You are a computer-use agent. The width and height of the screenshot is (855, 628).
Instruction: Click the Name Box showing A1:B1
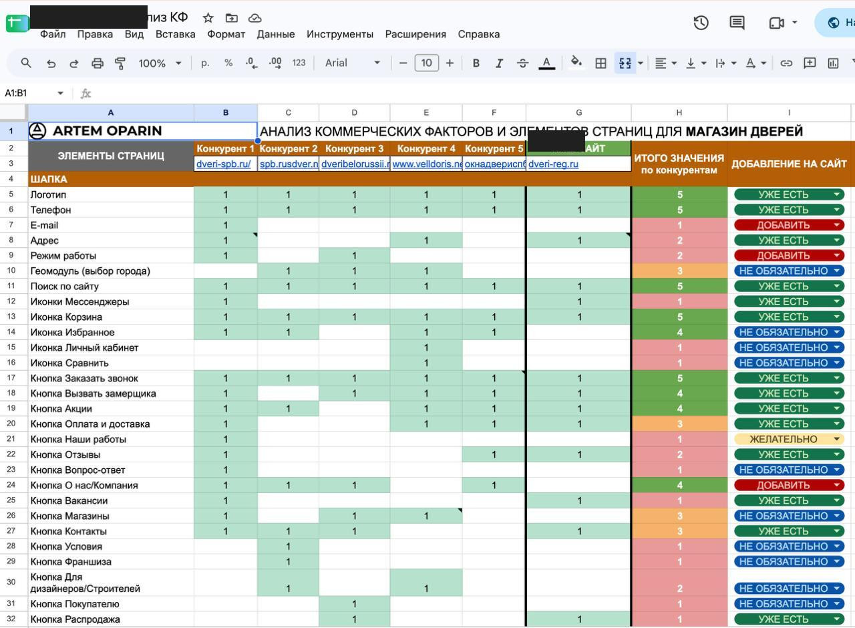27,93
